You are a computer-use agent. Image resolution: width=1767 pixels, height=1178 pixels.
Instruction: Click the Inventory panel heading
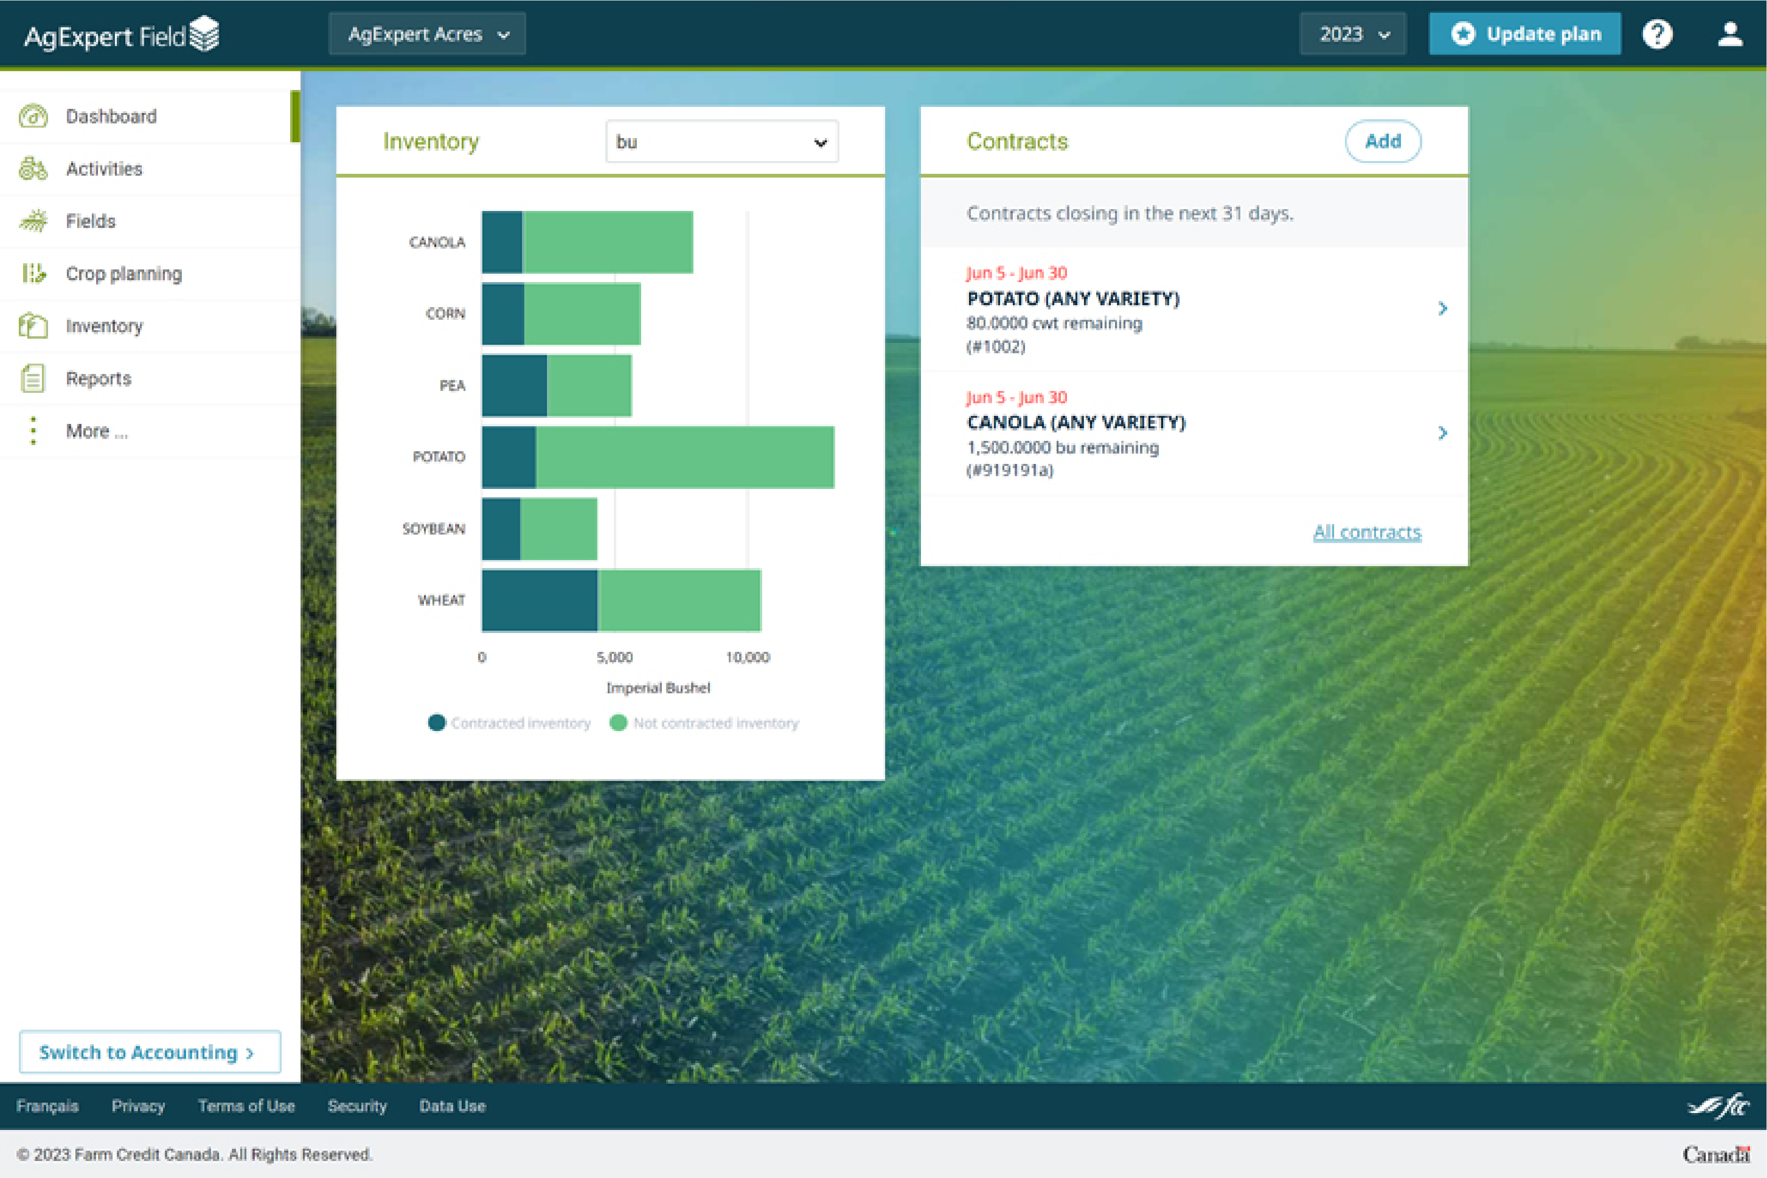[x=431, y=141]
